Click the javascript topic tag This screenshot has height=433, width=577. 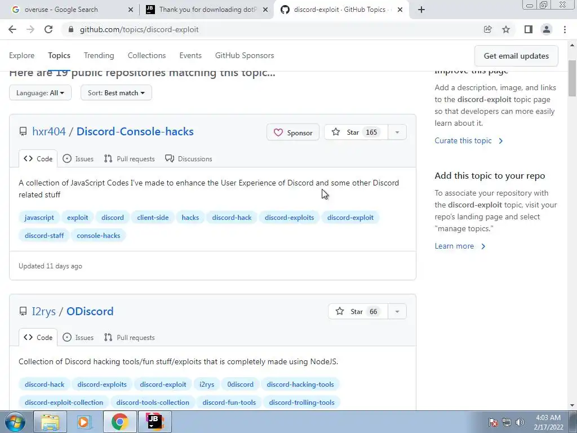[39, 218]
